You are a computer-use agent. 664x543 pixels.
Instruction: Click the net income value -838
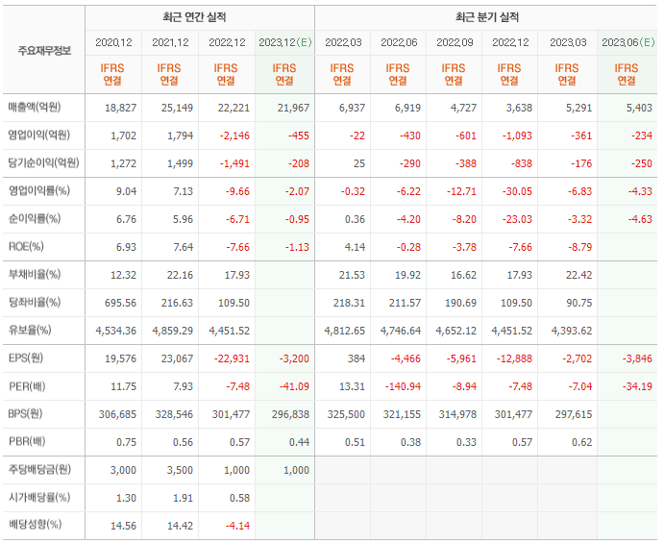[x=522, y=163]
